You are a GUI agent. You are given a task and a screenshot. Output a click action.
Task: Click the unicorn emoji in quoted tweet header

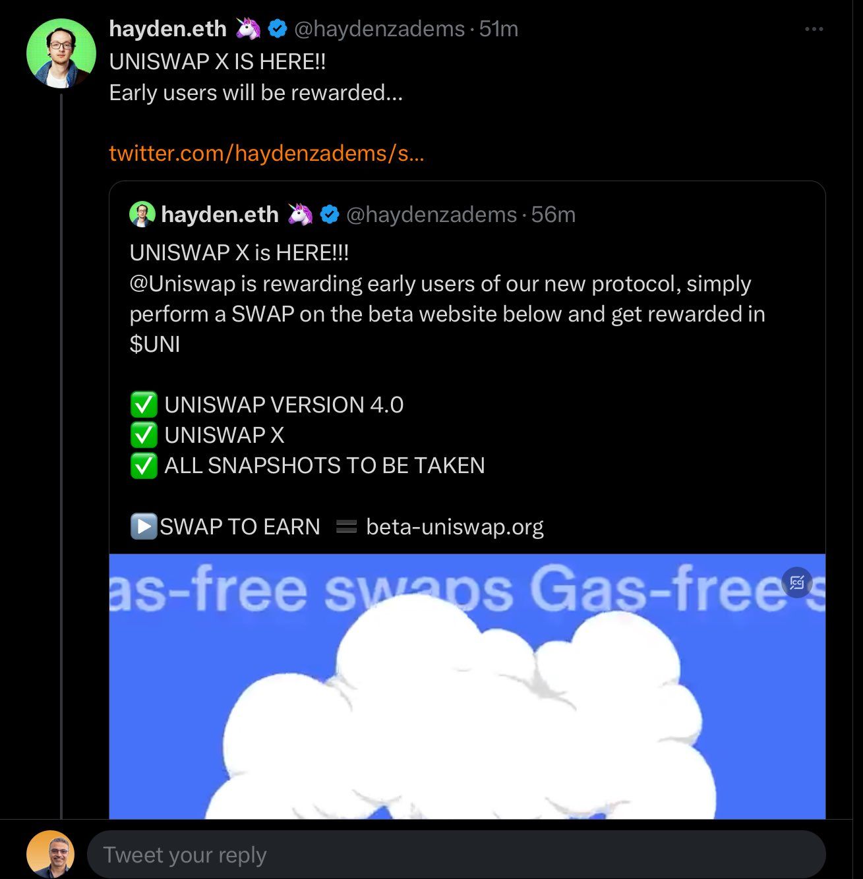tap(300, 214)
